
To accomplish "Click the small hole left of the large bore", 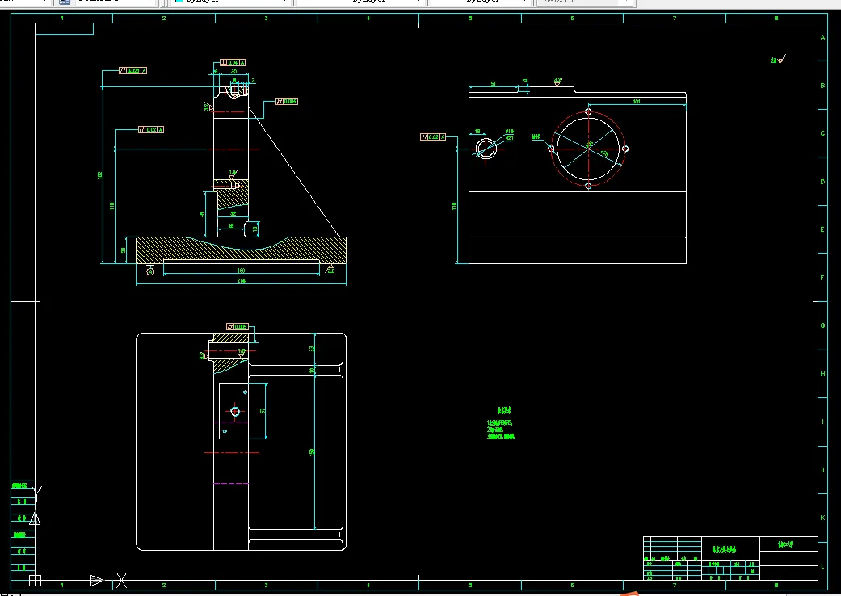I will click(486, 149).
